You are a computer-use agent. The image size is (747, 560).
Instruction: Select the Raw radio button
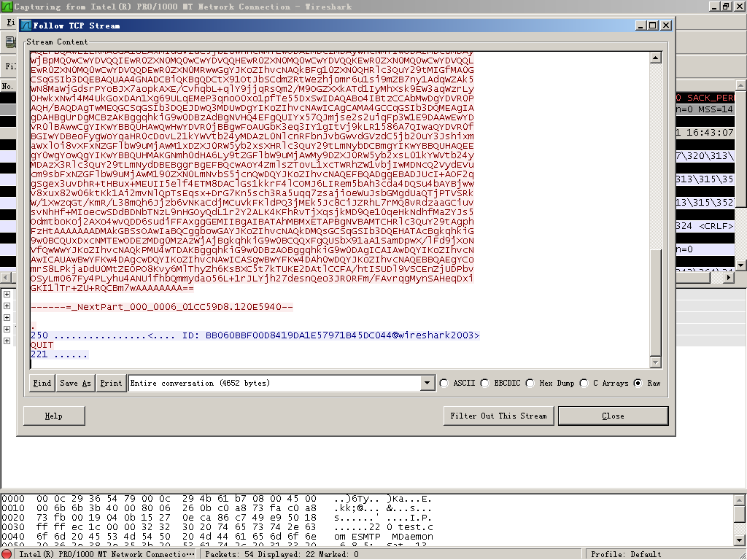coord(638,384)
